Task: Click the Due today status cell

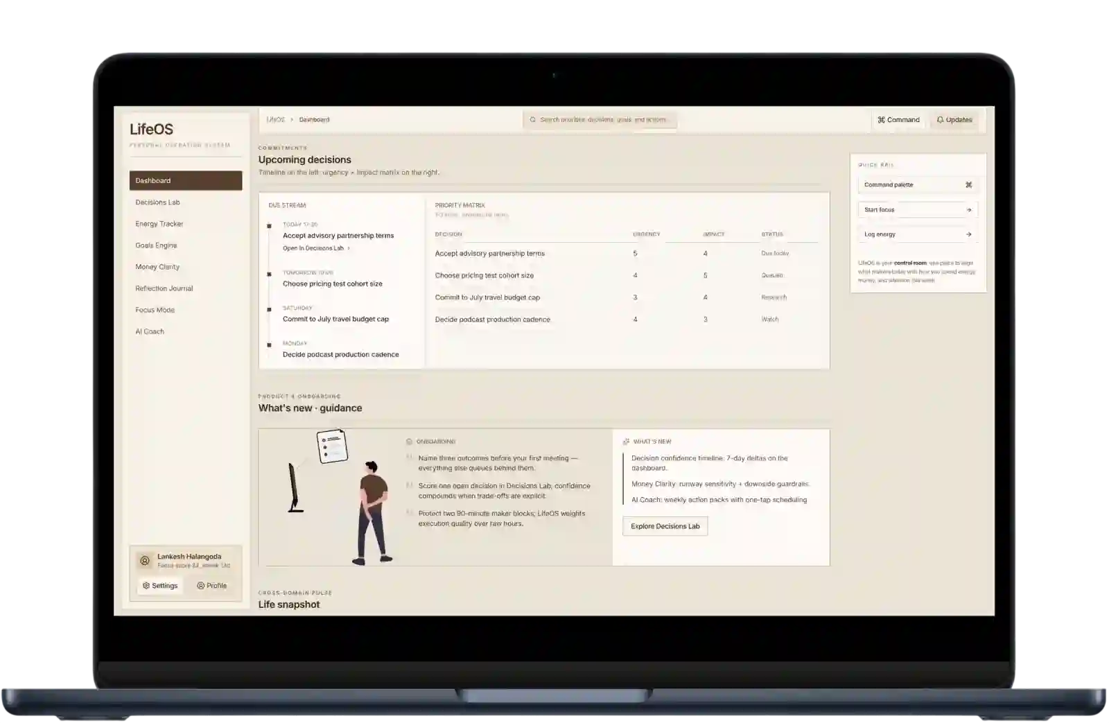Action: coord(775,254)
